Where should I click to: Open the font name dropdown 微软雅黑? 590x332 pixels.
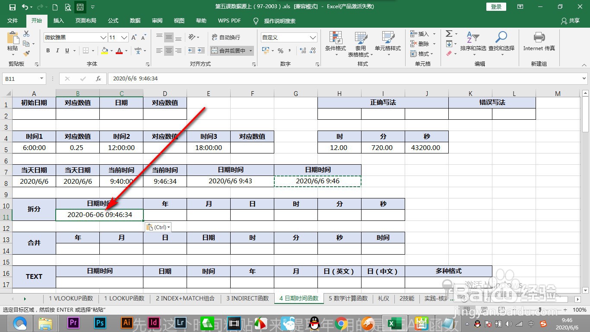click(x=103, y=38)
